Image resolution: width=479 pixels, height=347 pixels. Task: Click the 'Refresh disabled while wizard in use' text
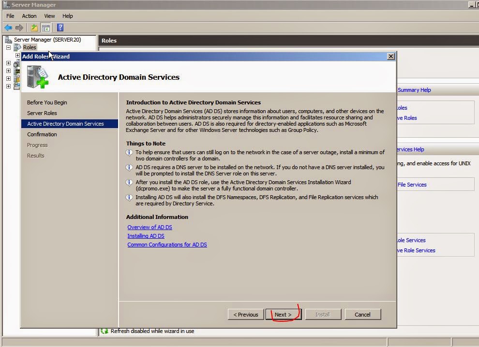[152, 331]
